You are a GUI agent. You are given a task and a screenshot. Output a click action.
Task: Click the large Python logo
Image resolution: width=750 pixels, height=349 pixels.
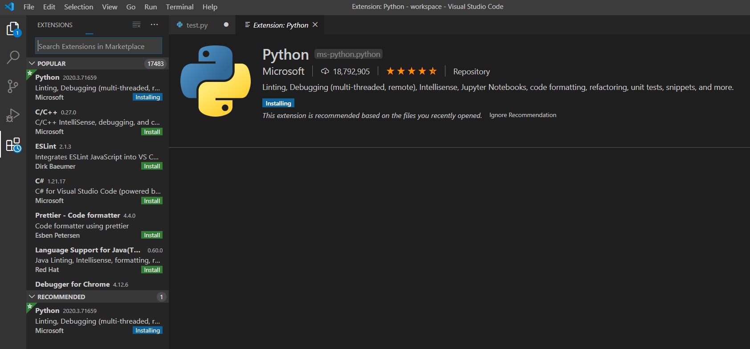click(x=216, y=81)
